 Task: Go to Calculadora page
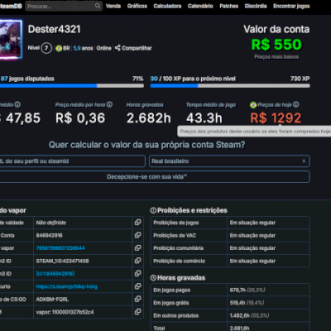click(167, 6)
